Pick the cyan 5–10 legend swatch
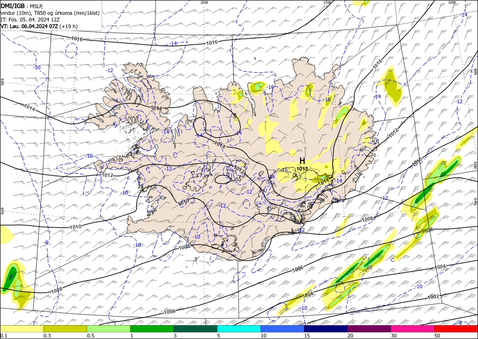 [239, 329]
